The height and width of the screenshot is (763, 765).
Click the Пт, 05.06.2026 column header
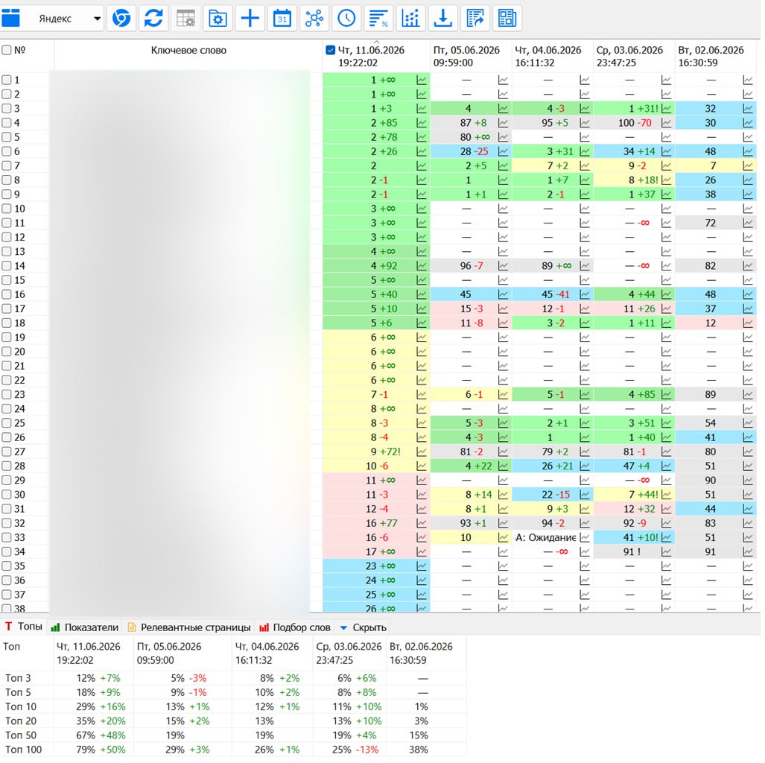click(x=470, y=56)
